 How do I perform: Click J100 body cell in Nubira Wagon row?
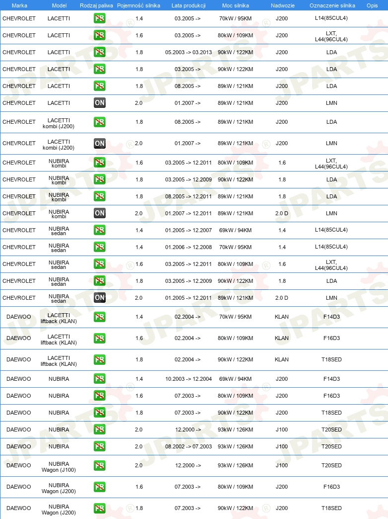click(x=282, y=465)
